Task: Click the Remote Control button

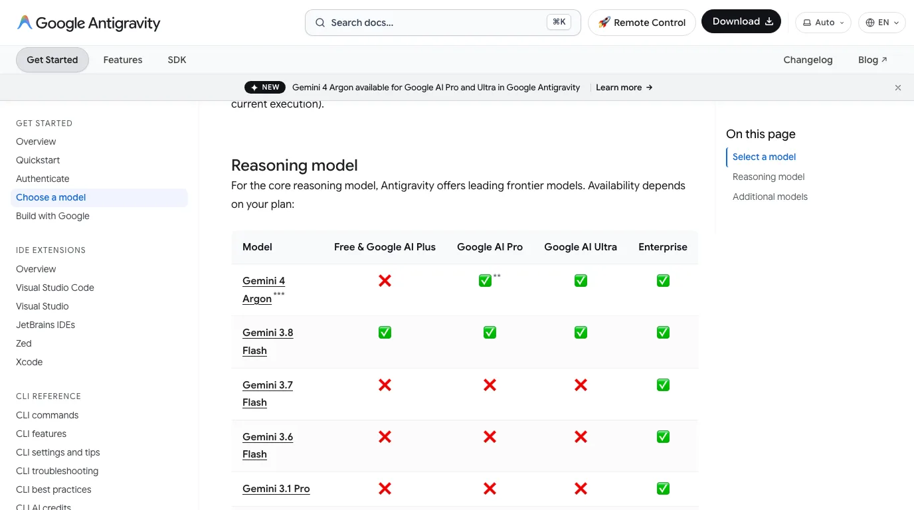Action: [642, 23]
